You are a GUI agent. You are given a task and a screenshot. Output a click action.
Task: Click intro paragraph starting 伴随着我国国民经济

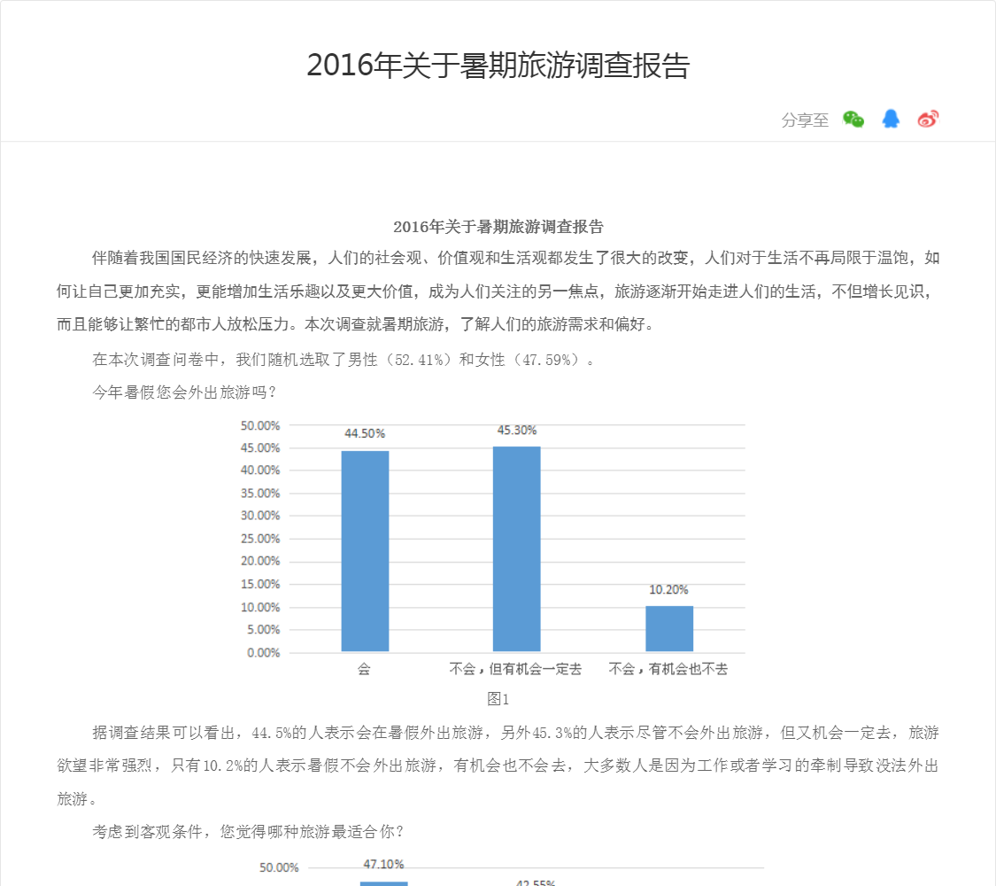498,291
